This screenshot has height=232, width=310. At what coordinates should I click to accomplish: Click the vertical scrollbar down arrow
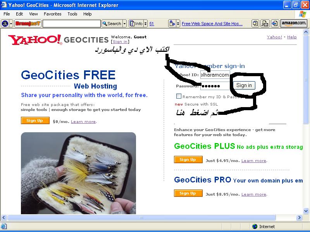[306, 211]
